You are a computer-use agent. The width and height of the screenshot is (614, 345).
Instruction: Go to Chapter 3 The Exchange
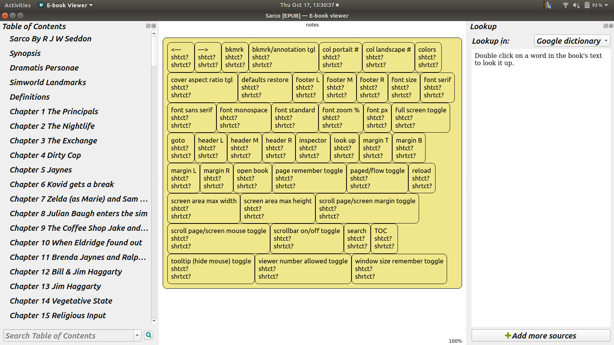tap(54, 141)
